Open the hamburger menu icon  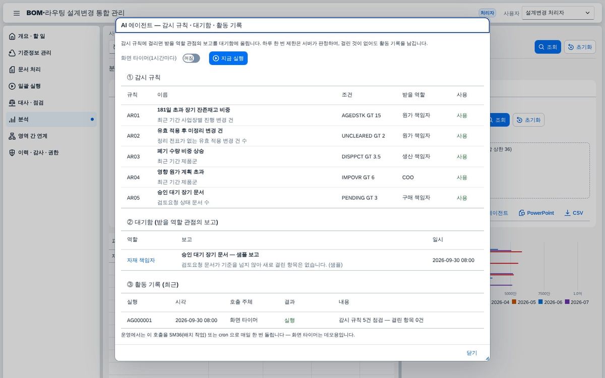[x=17, y=13]
